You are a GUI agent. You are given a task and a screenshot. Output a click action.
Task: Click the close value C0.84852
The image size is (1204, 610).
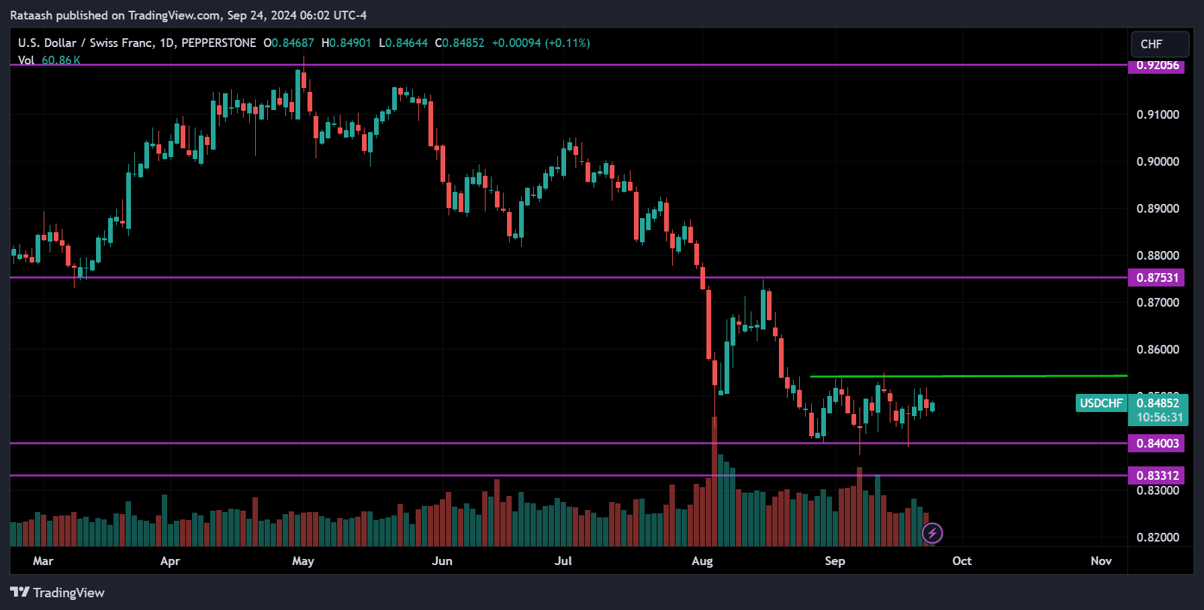459,43
